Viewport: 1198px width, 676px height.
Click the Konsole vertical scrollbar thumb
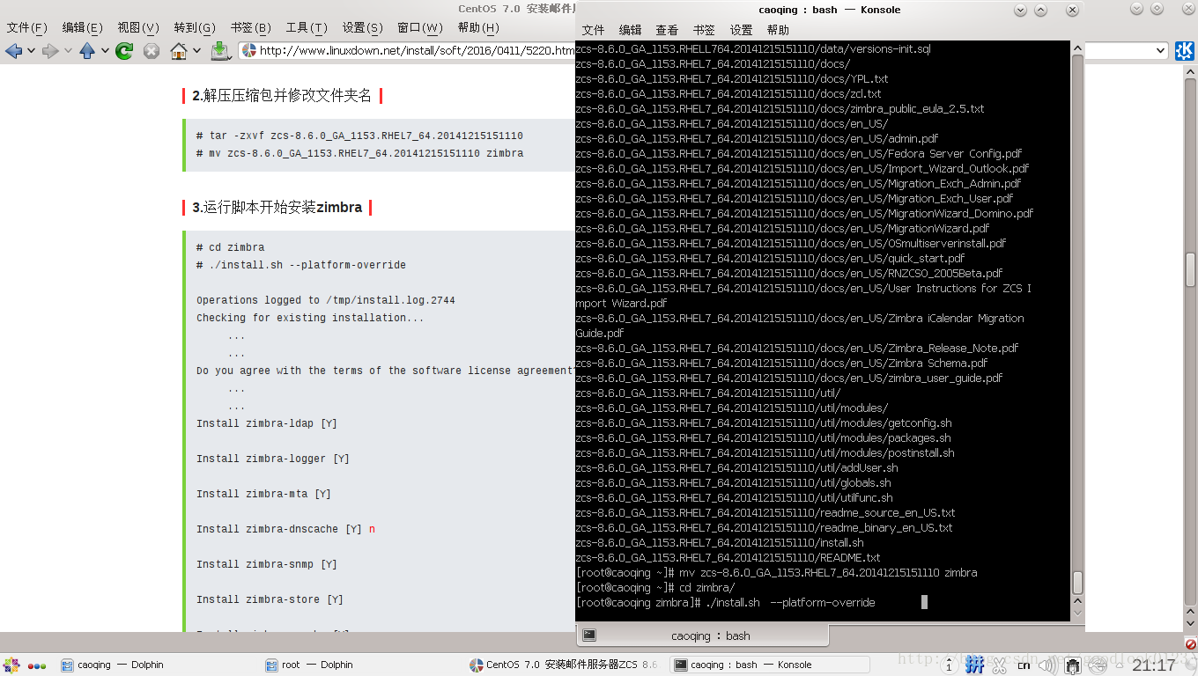point(1077,583)
